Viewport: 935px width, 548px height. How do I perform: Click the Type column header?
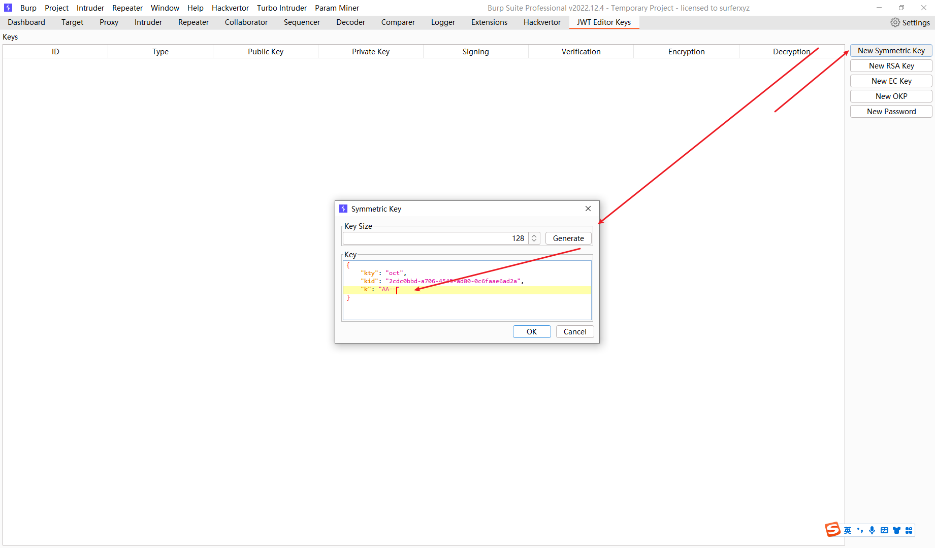(160, 51)
